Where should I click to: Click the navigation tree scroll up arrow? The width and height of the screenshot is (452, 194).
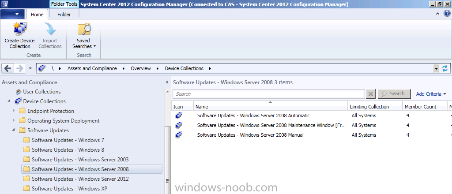click(167, 92)
